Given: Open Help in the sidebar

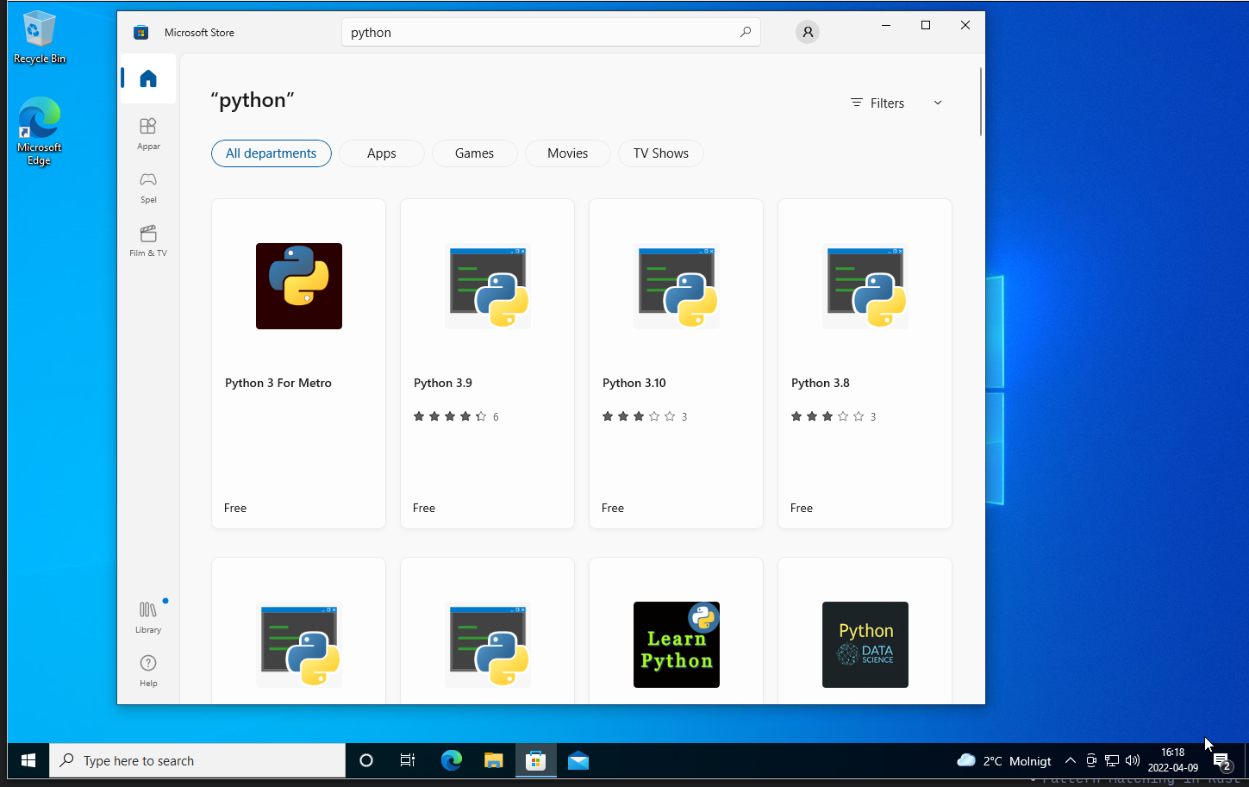Looking at the screenshot, I should click(148, 671).
